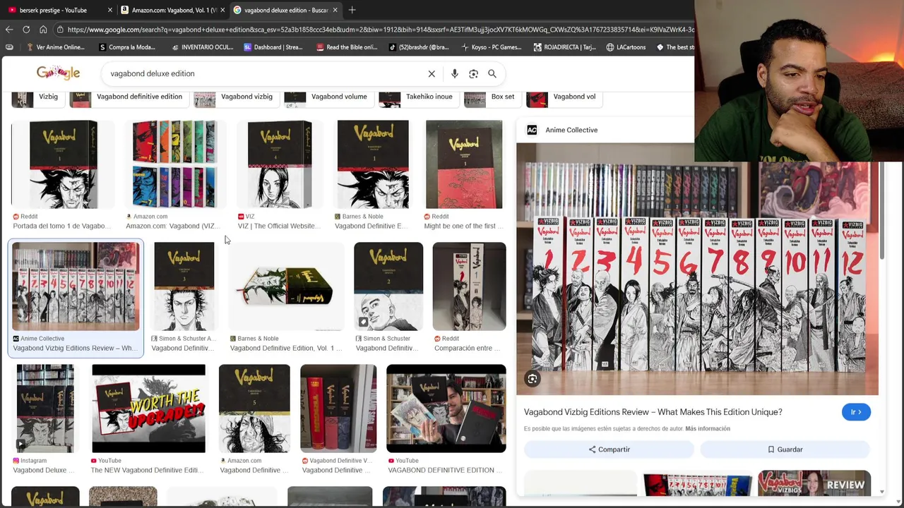
Task: Click the bookmarks bar folder icon at left
Action: pos(9,47)
